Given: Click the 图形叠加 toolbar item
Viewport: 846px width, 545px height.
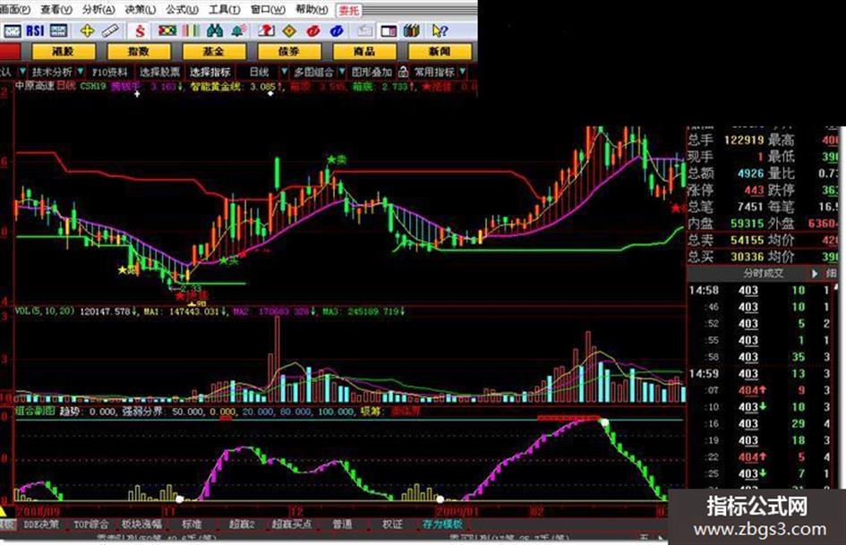Looking at the screenshot, I should pos(372,72).
